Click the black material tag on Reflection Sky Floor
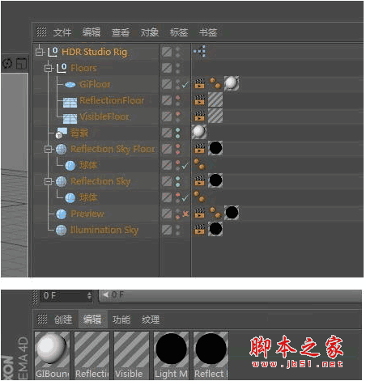 click(x=215, y=148)
